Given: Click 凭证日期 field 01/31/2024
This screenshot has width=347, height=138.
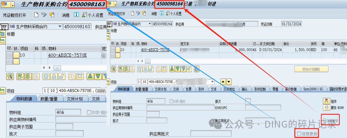Looking at the screenshot, I should click(x=292, y=24).
